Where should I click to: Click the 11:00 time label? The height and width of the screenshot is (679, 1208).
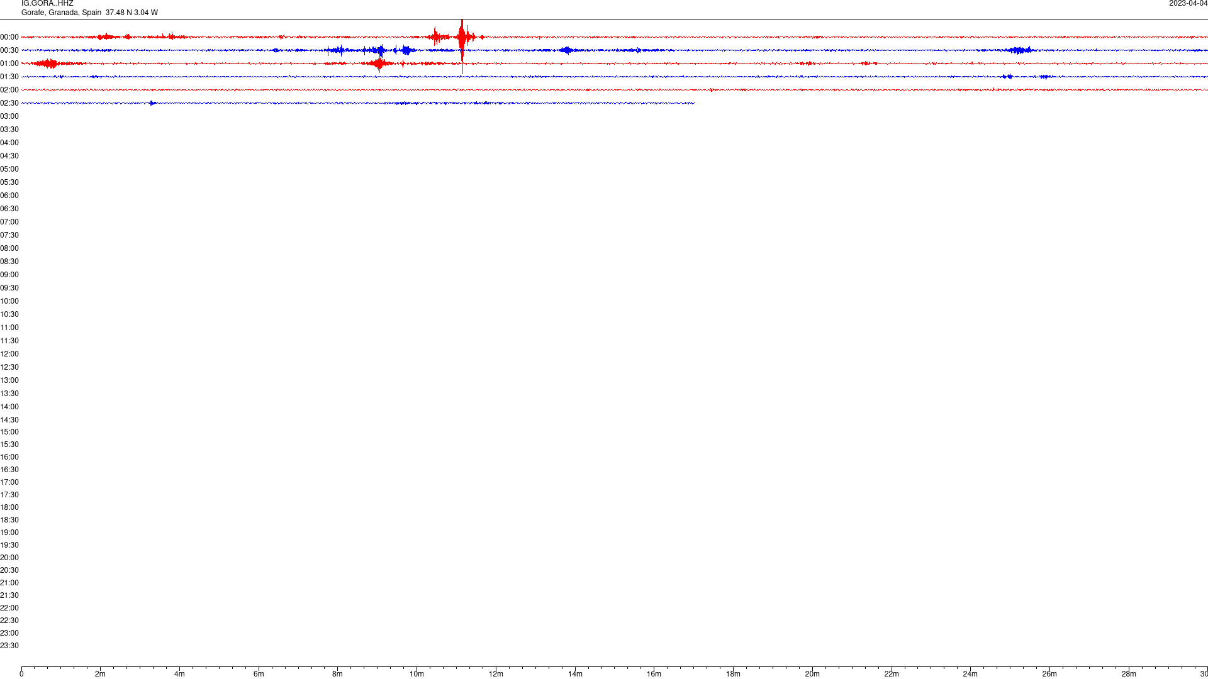click(x=9, y=328)
